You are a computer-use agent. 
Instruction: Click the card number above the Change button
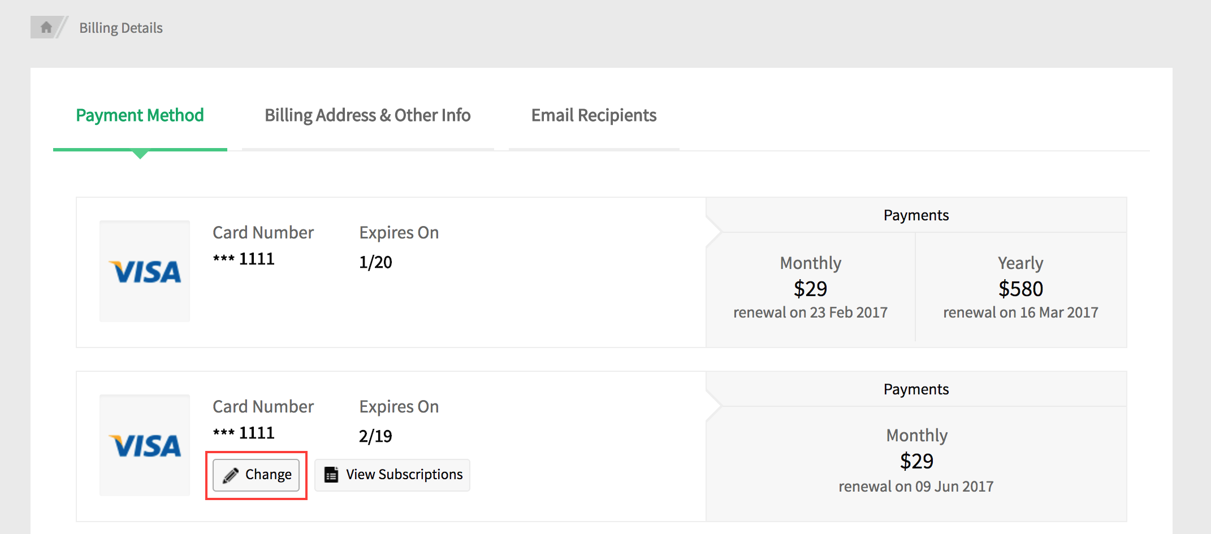pyautogui.click(x=244, y=433)
